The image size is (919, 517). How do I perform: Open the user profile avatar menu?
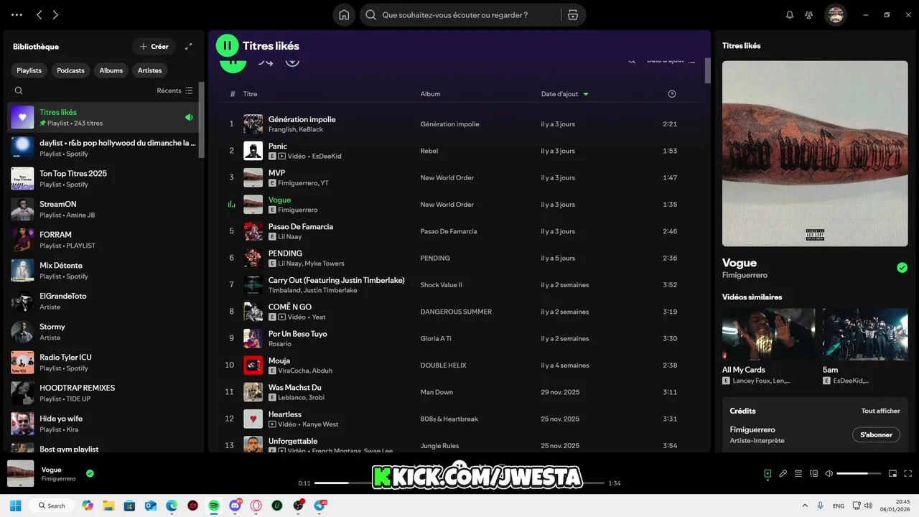point(835,15)
